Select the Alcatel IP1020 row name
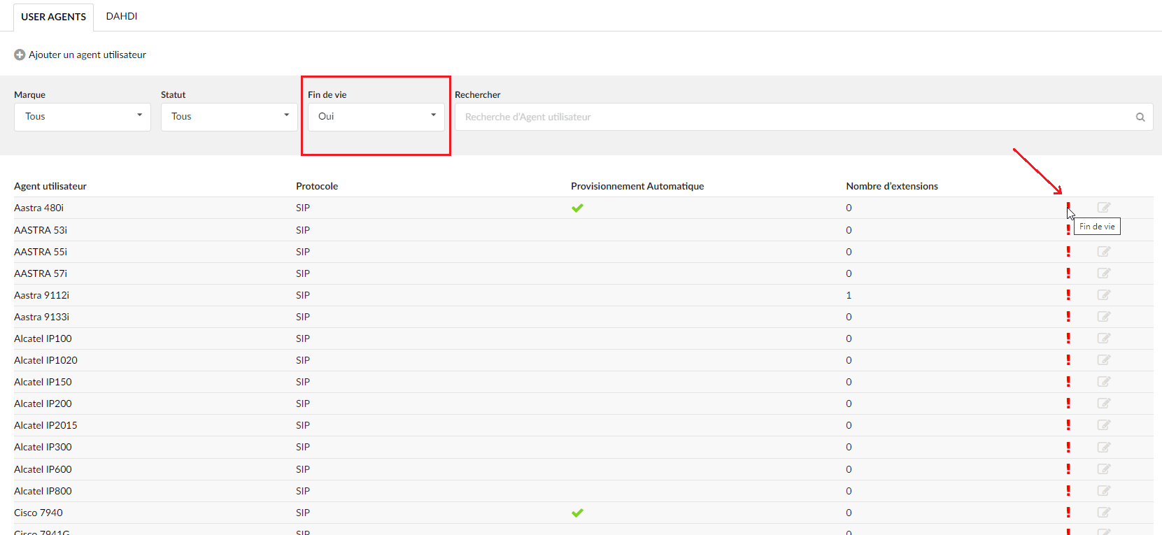The height and width of the screenshot is (535, 1162). coord(45,360)
